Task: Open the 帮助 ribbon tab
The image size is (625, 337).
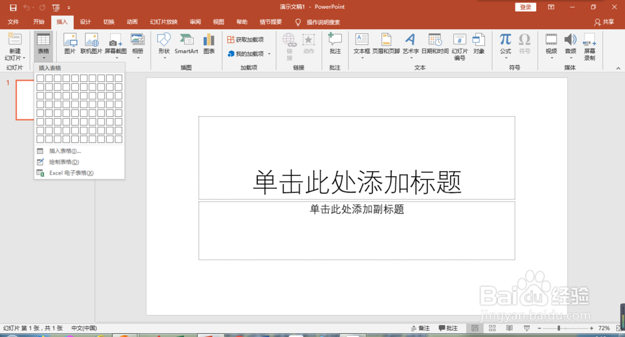Action: (x=242, y=22)
